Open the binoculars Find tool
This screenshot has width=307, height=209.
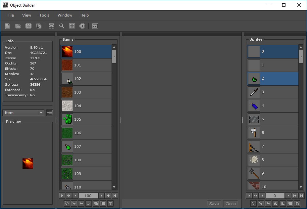(51, 26)
